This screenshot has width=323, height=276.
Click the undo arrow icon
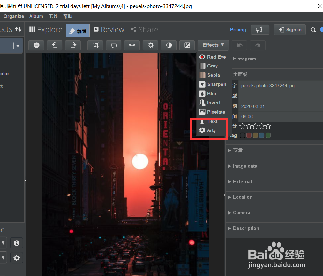240,45
